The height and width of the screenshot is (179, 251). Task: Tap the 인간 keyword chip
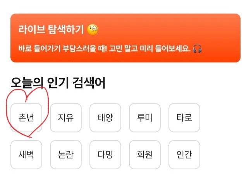click(184, 155)
